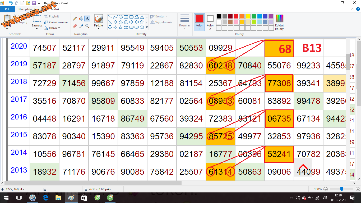This screenshot has height=203, width=361.
Task: Click the horizontal canvas scrollbar thumb
Action: coord(93,183)
